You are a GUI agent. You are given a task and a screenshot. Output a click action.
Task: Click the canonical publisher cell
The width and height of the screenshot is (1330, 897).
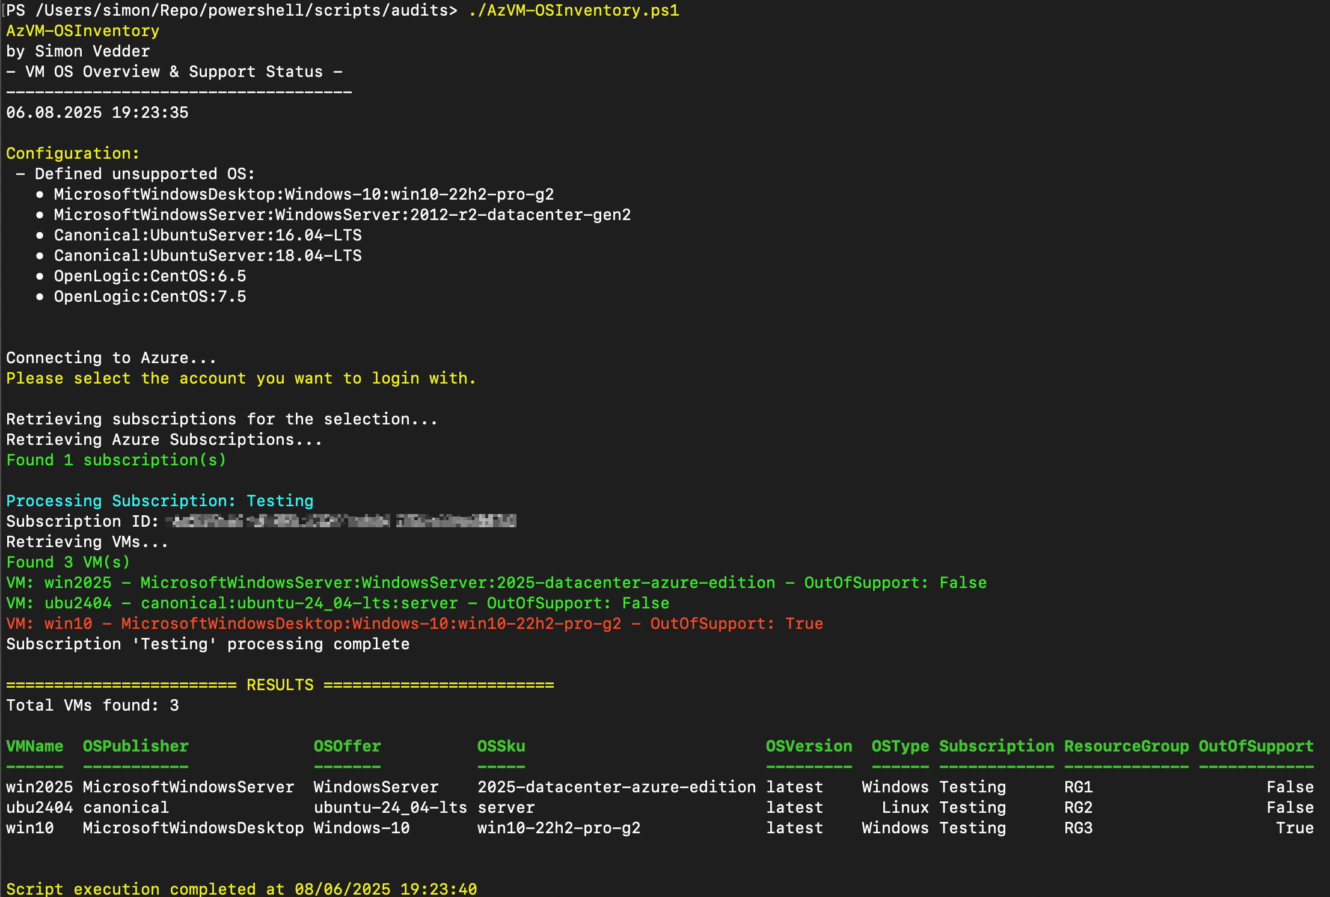(x=126, y=807)
